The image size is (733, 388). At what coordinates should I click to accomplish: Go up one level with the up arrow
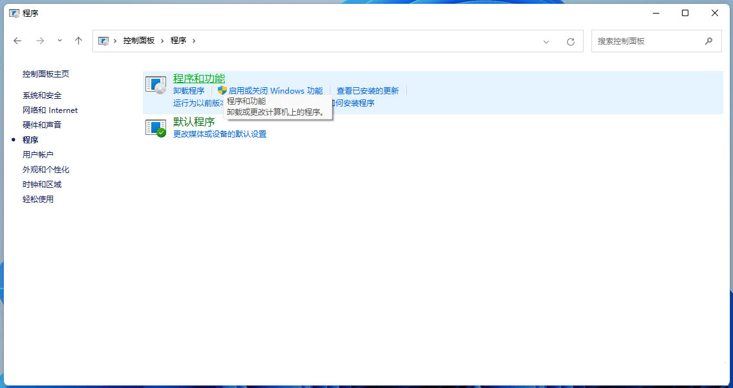point(79,41)
